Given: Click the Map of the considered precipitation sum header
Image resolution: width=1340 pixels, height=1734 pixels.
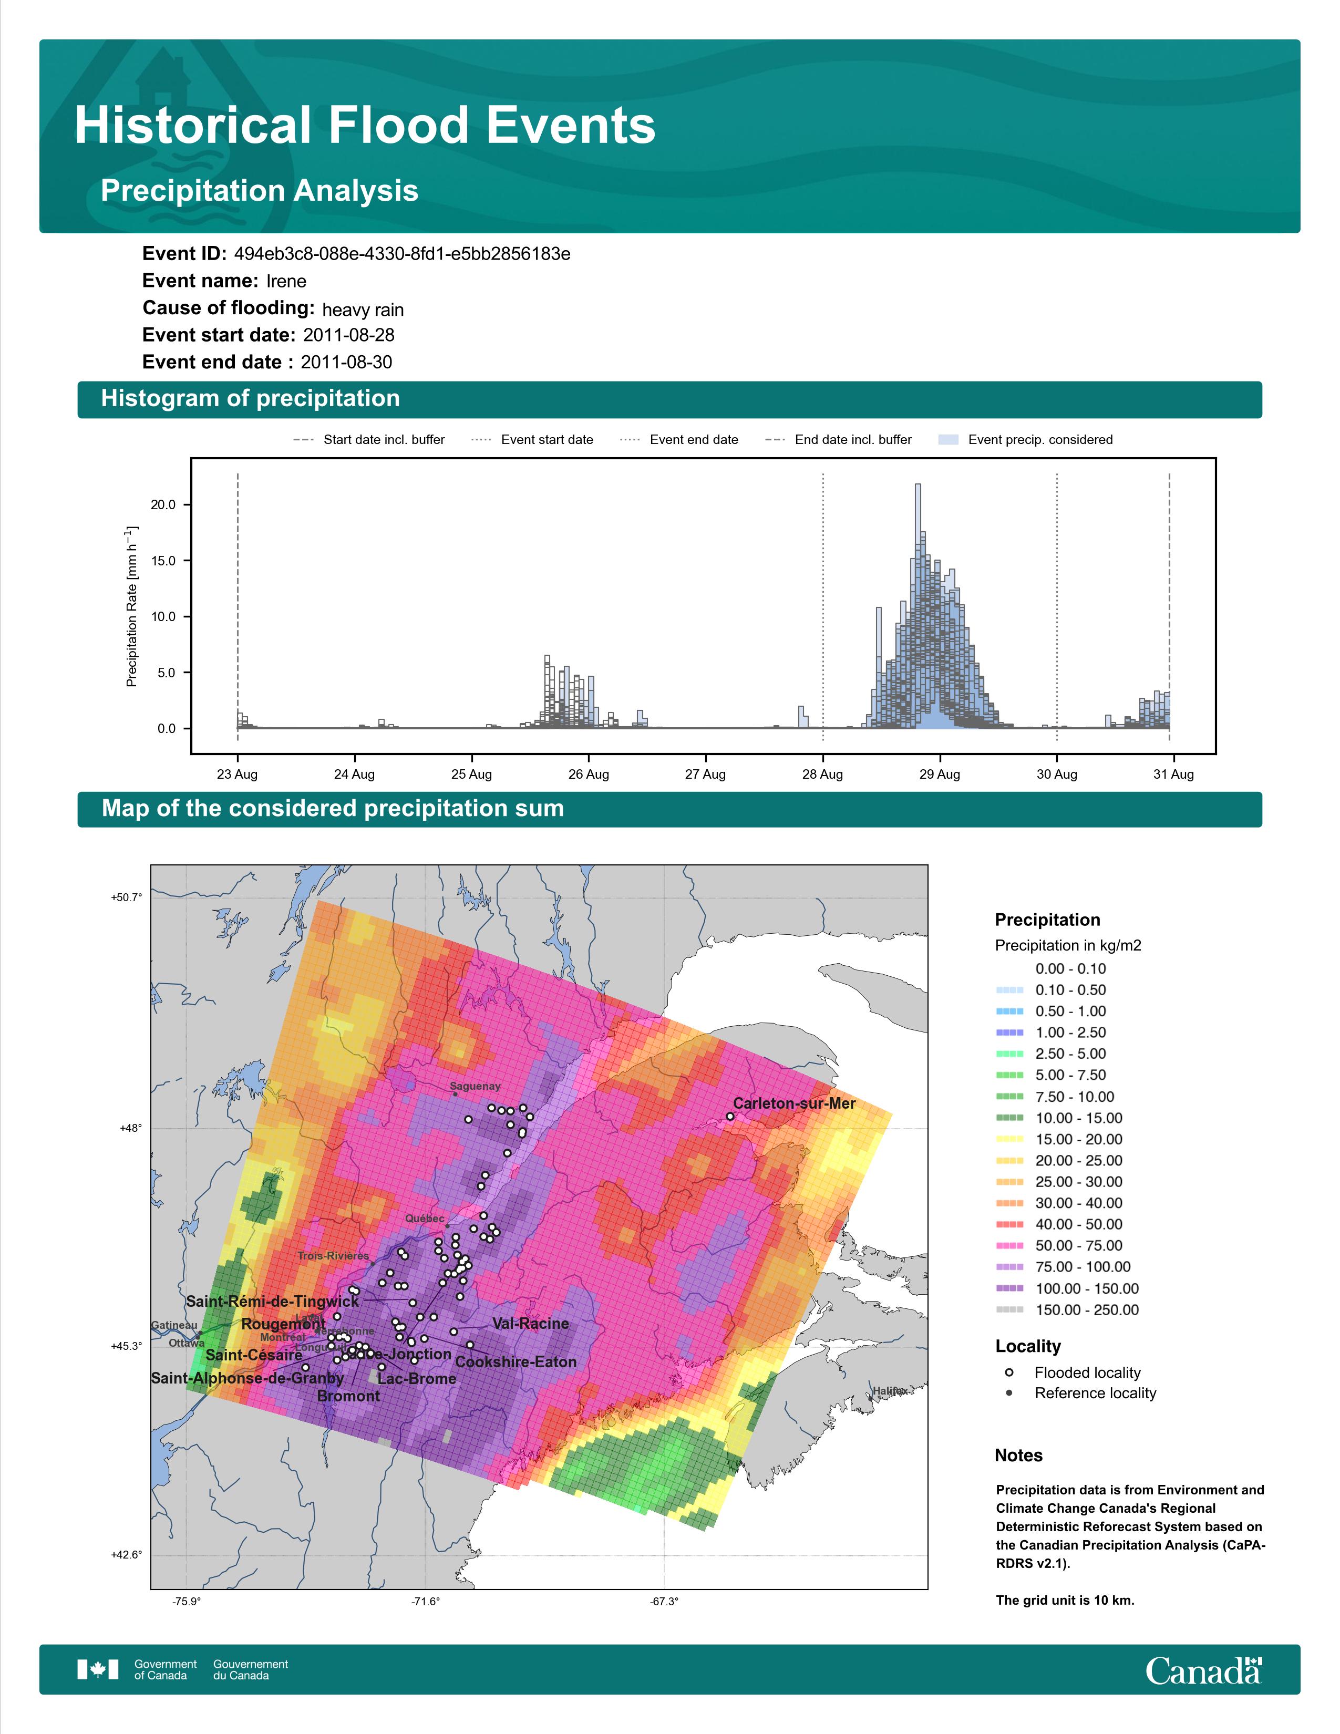Looking at the screenshot, I should 669,809.
